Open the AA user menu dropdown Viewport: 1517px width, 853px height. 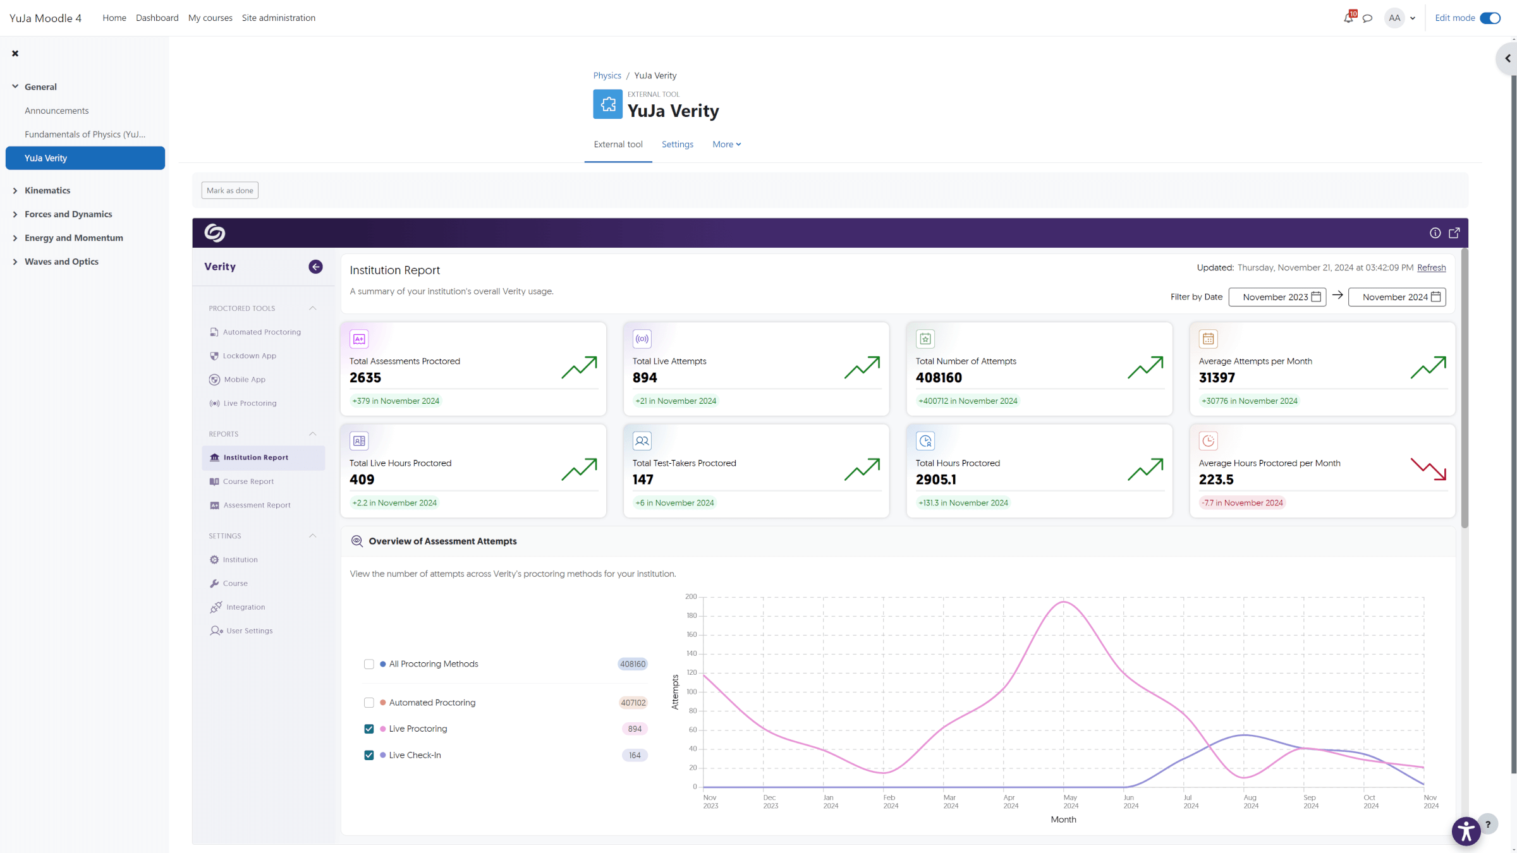click(x=1401, y=18)
